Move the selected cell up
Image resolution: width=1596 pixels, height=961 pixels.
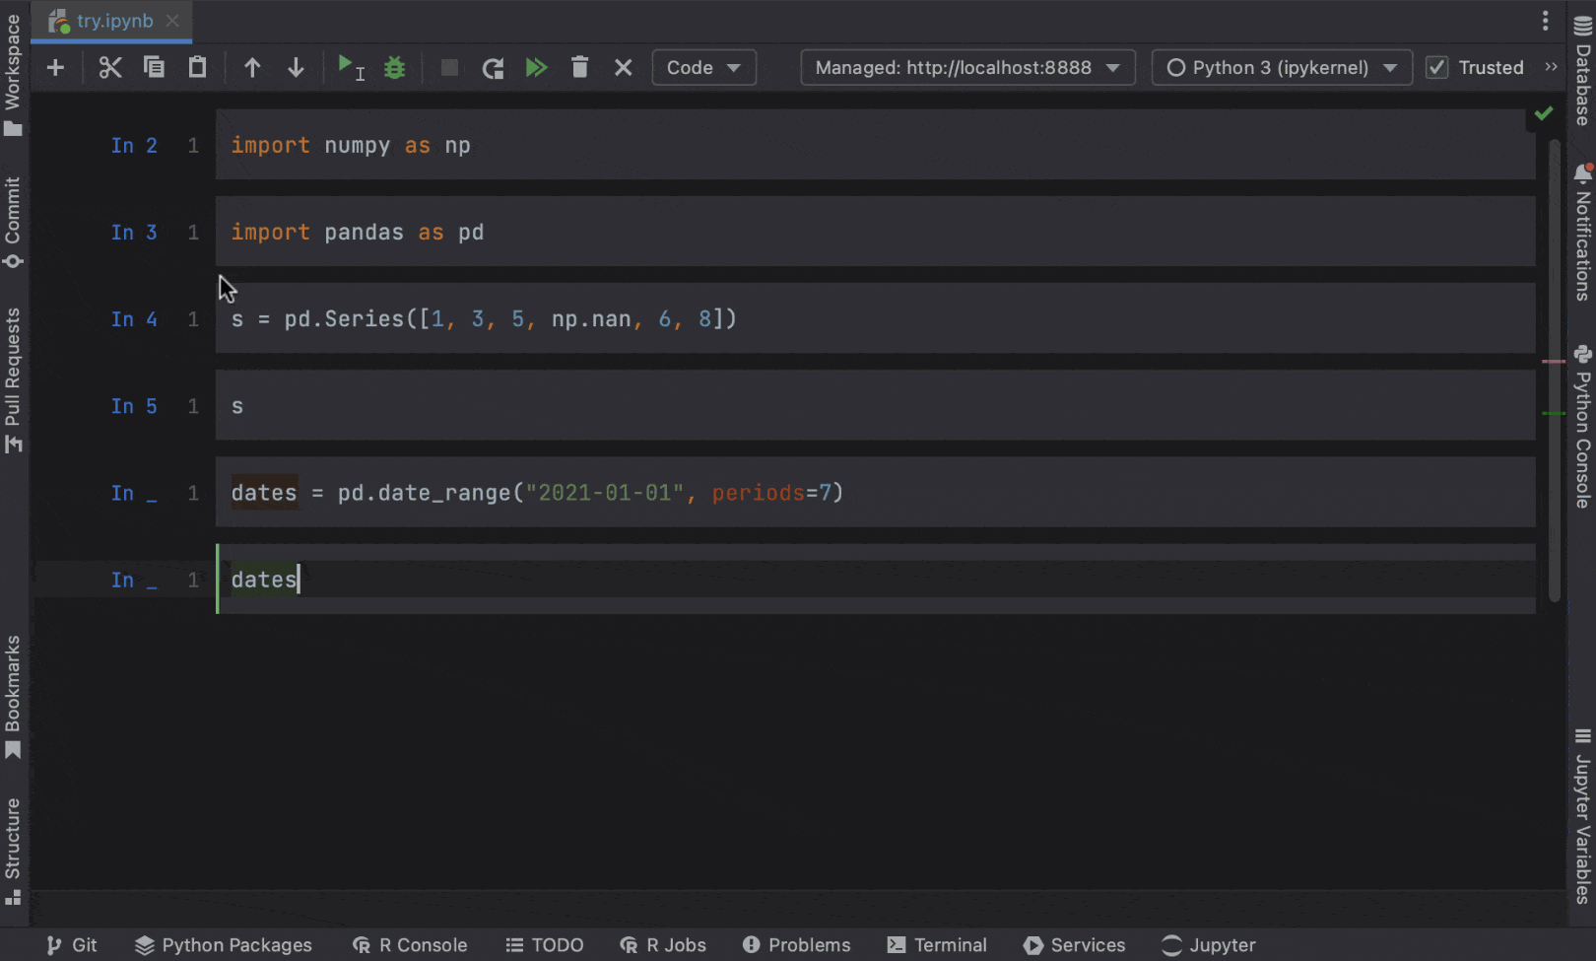pos(252,67)
